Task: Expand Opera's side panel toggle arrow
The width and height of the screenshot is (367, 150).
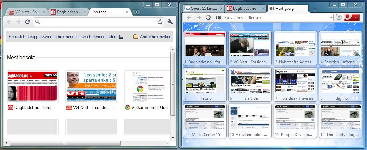Action: coord(182,80)
